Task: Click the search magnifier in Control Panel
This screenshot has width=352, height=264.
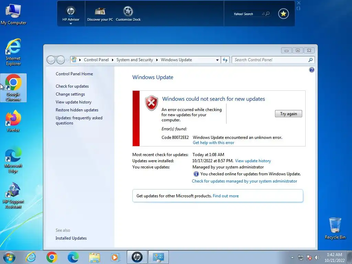Action: tap(310, 60)
